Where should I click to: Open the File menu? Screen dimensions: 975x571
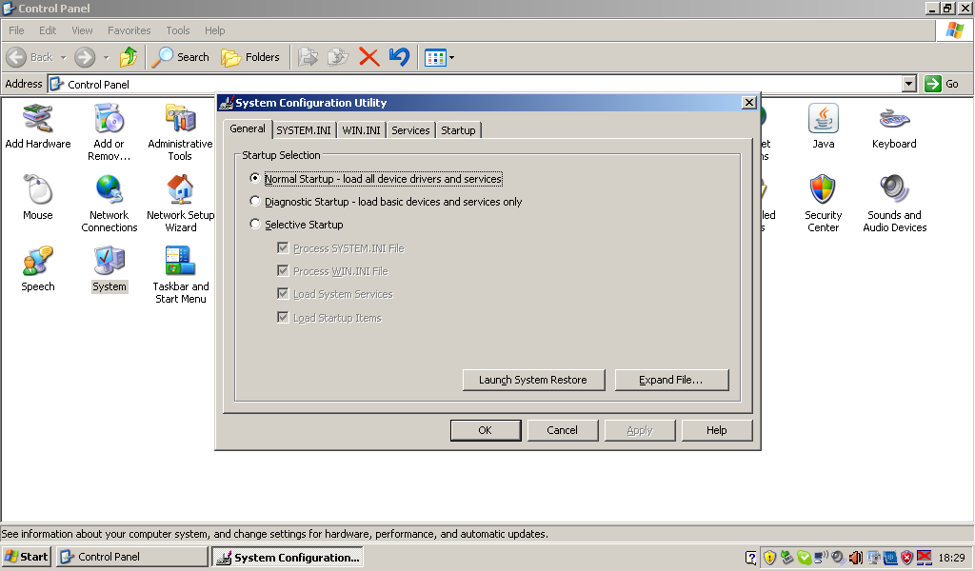[16, 30]
